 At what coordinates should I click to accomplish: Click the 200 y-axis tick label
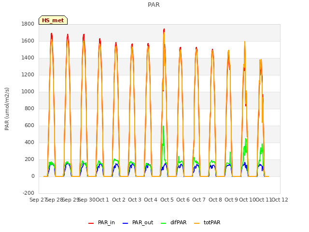(29, 159)
